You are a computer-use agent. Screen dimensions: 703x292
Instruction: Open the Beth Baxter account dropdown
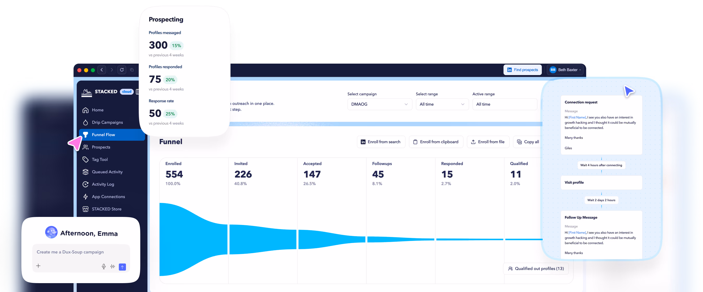[x=565, y=70]
